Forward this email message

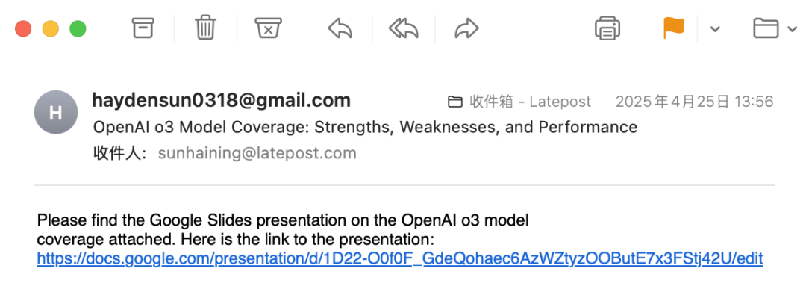pyautogui.click(x=466, y=28)
